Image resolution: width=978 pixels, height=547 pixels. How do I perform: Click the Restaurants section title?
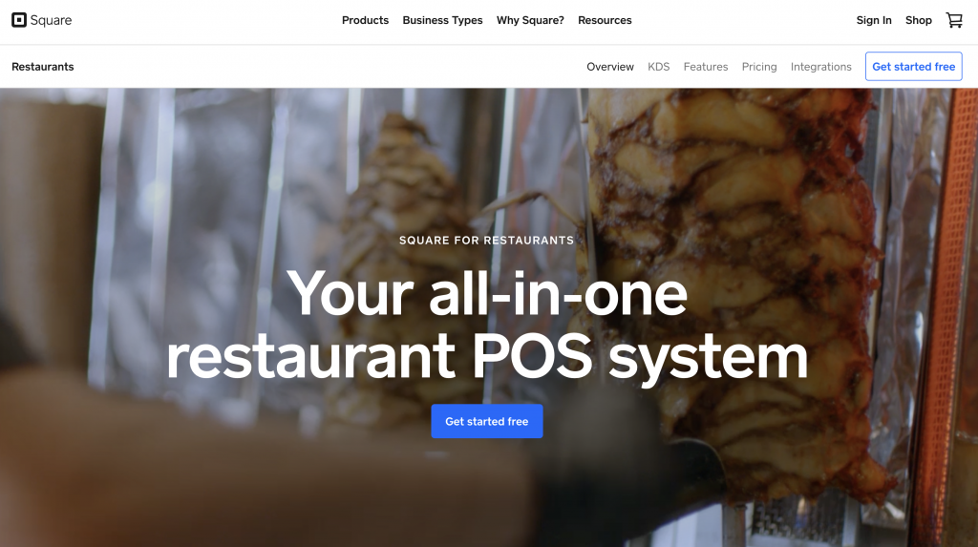coord(42,67)
